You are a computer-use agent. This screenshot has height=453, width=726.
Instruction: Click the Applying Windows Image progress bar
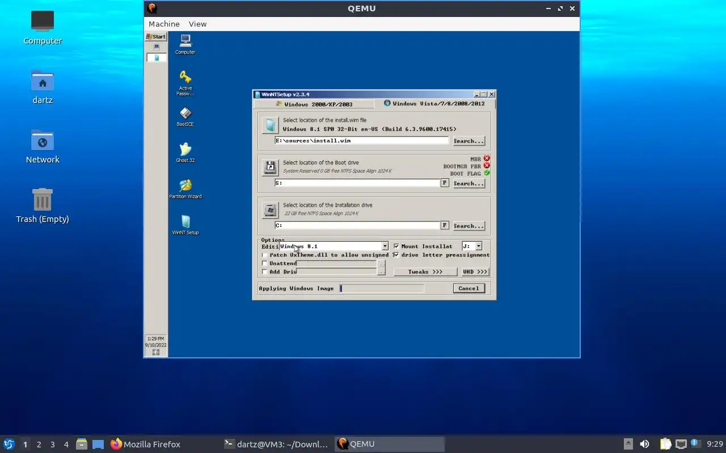382,288
